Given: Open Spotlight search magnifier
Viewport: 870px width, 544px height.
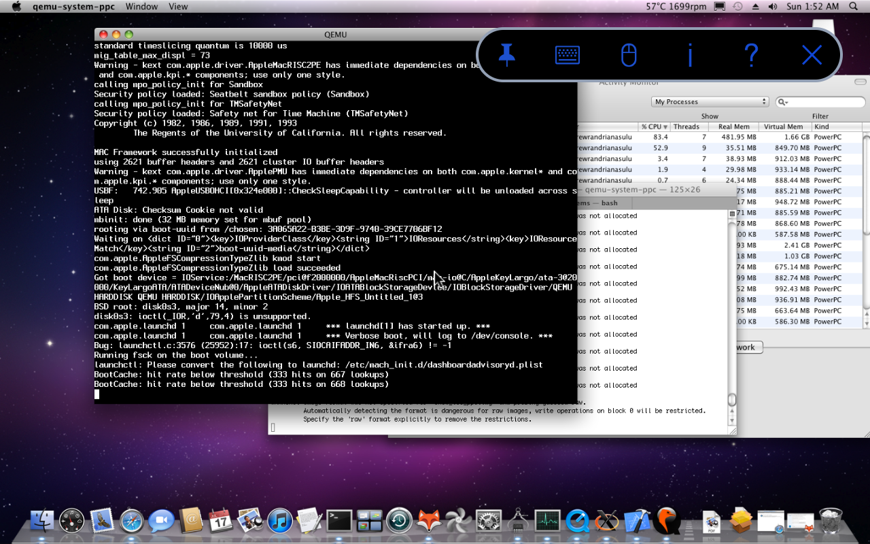Looking at the screenshot, I should pos(853,7).
